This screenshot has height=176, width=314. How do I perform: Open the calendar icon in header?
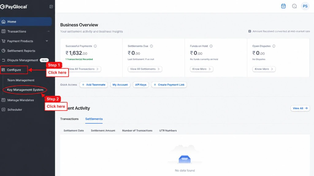[x=283, y=6]
